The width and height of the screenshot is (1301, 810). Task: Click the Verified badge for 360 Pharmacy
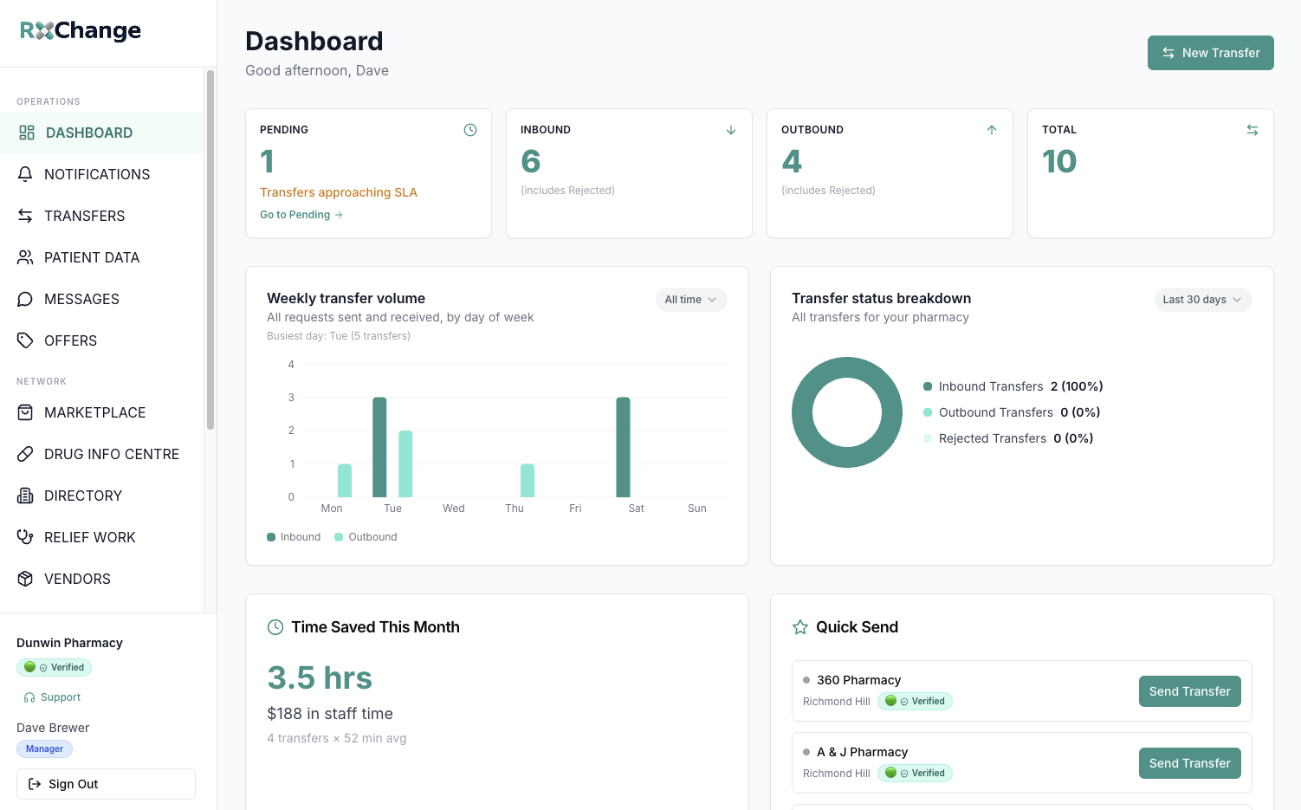pyautogui.click(x=915, y=701)
